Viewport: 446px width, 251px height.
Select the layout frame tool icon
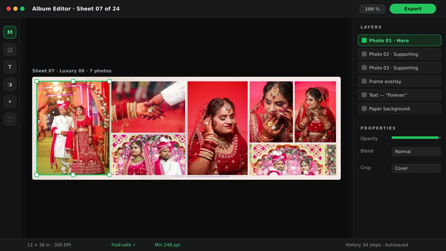click(x=10, y=50)
